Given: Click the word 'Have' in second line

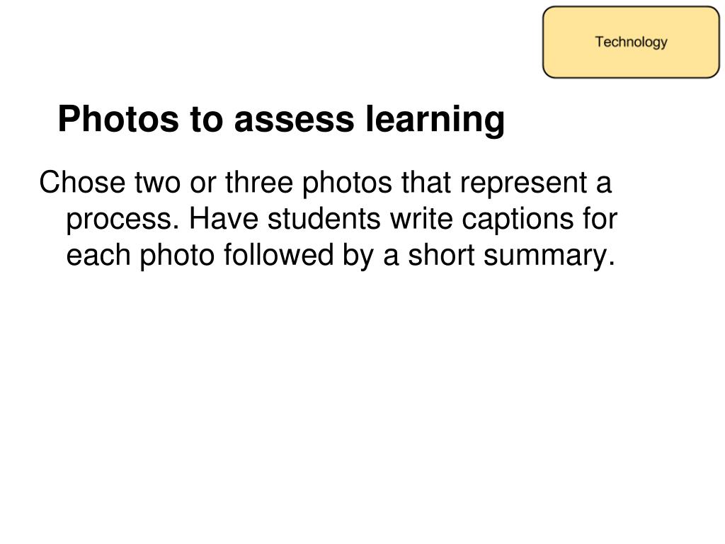Looking at the screenshot, I should tap(224, 218).
